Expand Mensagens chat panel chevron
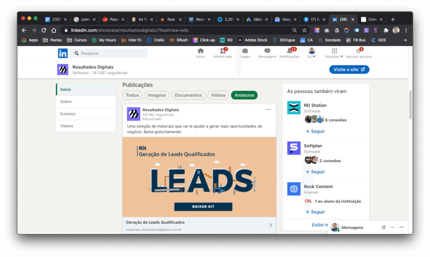 point(401,227)
